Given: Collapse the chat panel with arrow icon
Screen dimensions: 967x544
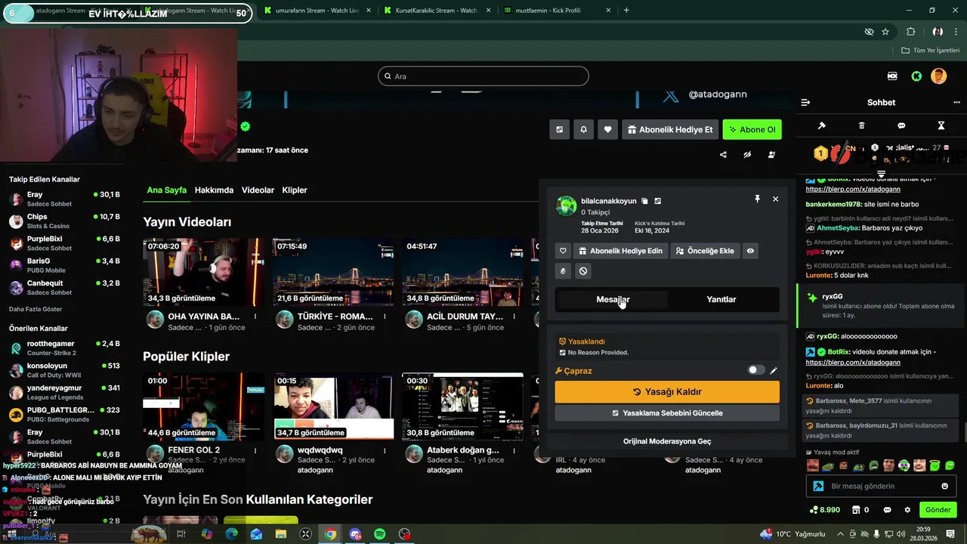Looking at the screenshot, I should pyautogui.click(x=805, y=102).
